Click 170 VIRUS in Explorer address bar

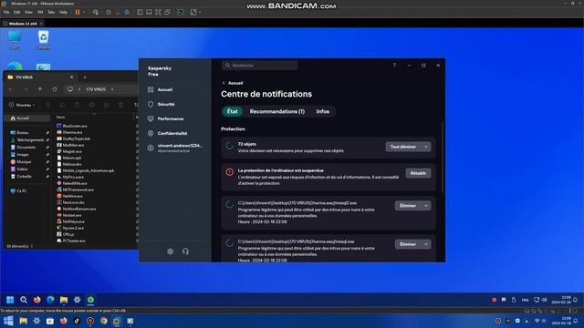(96, 89)
